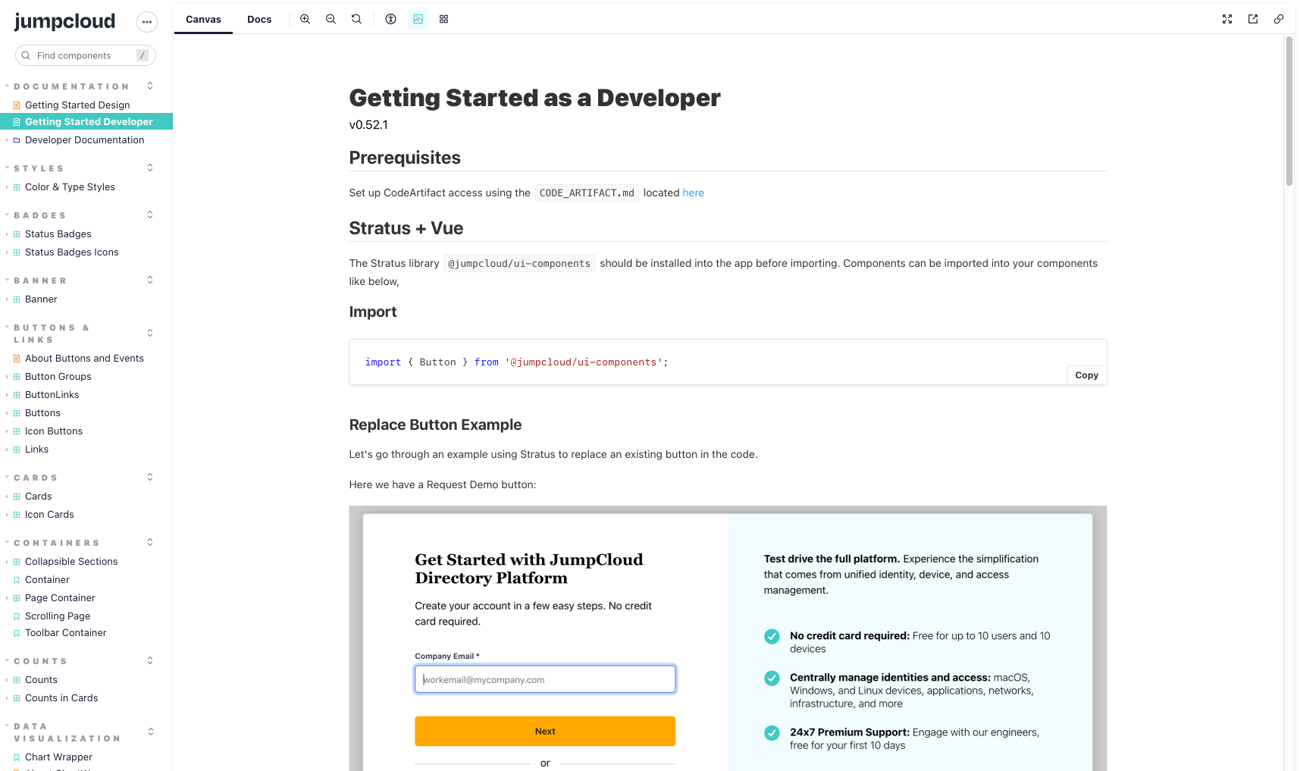Open Scrolling Page story
1300x771 pixels.
point(58,616)
